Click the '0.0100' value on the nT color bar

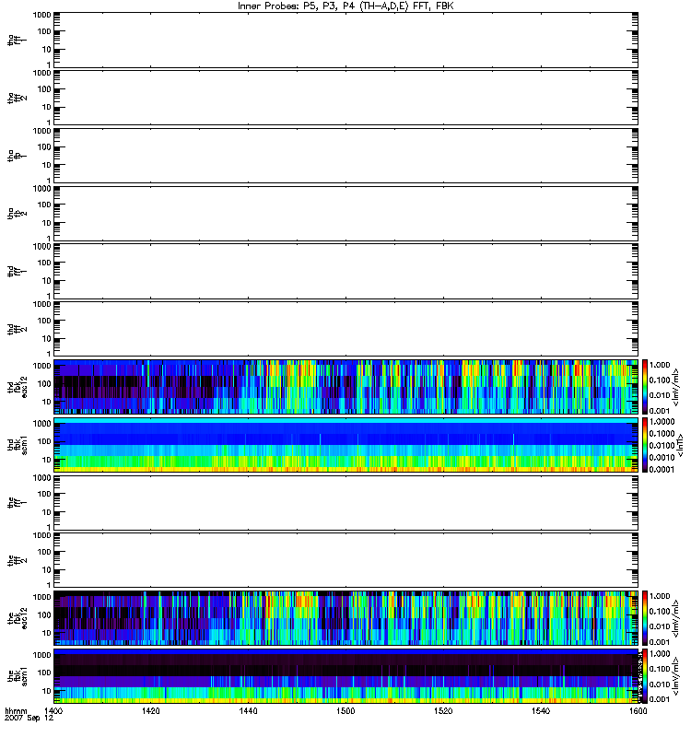pyautogui.click(x=662, y=445)
